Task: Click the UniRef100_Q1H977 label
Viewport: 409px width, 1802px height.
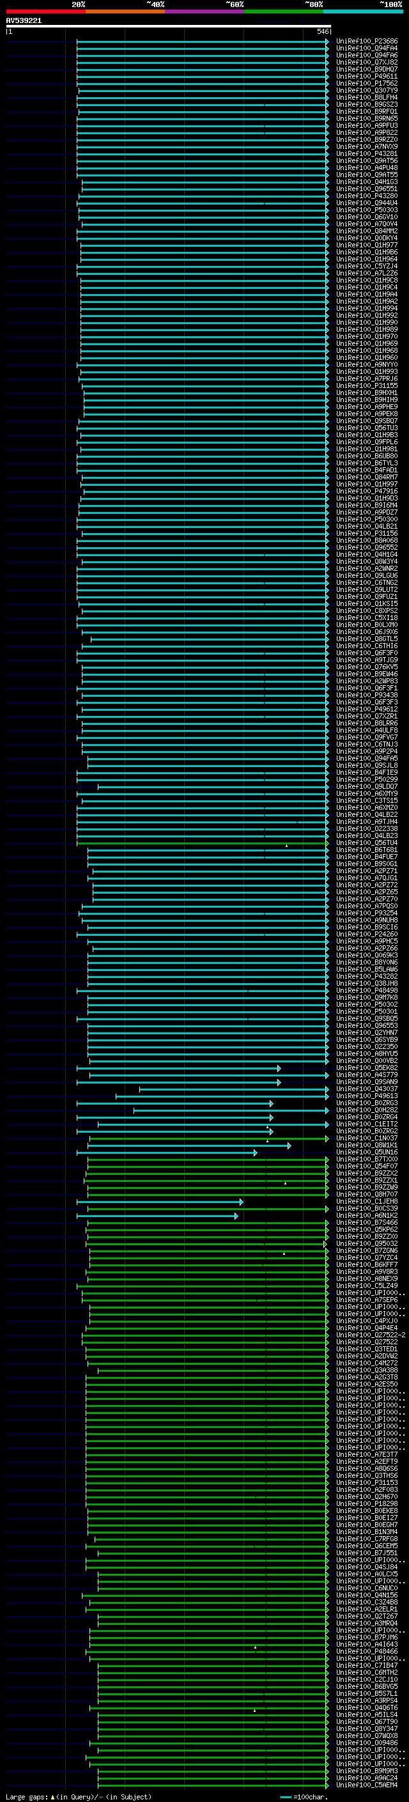Action: (x=367, y=245)
